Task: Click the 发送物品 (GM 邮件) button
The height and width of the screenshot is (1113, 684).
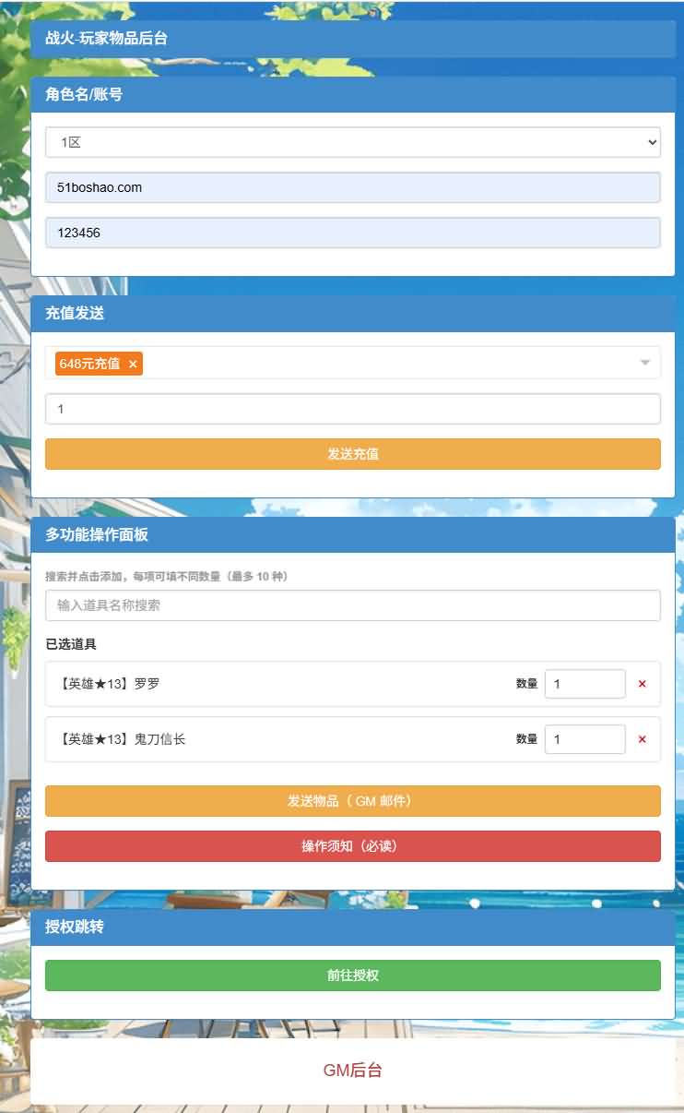Action: 353,801
